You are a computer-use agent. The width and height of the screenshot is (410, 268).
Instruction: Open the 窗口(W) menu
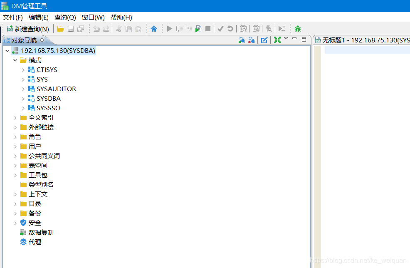click(x=93, y=17)
